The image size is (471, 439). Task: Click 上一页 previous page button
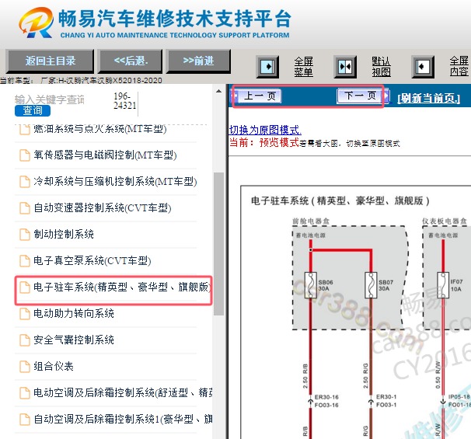coord(257,96)
